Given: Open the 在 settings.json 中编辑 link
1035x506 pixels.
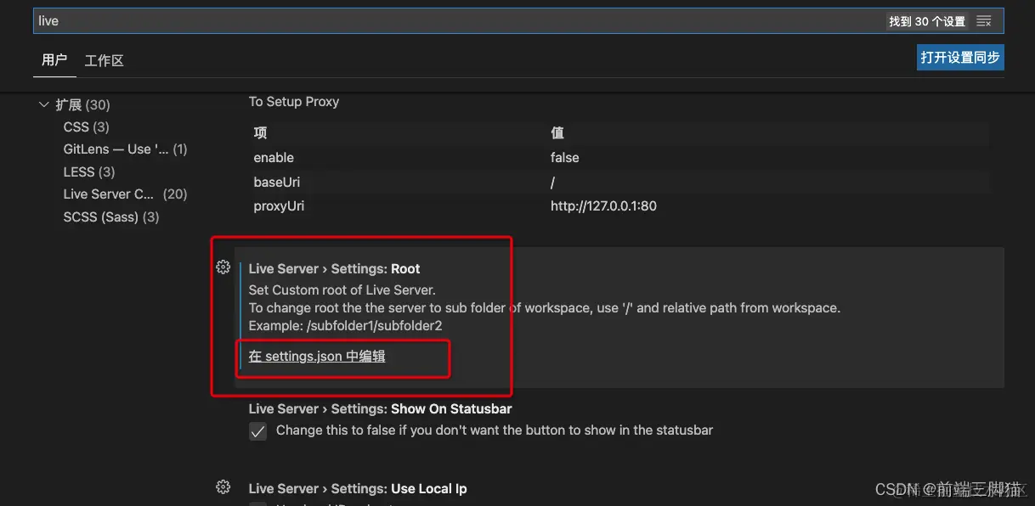Looking at the screenshot, I should (x=317, y=357).
